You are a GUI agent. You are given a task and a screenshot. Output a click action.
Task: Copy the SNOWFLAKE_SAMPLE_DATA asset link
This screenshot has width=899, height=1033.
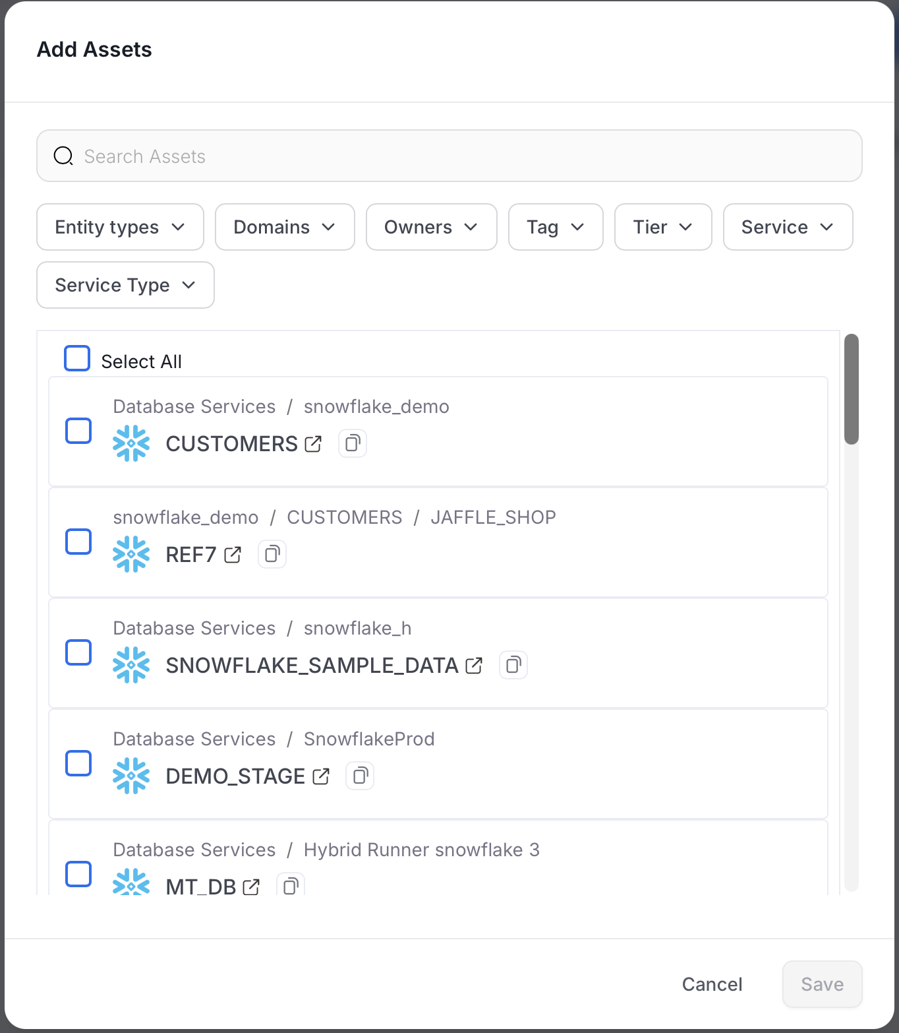tap(513, 665)
